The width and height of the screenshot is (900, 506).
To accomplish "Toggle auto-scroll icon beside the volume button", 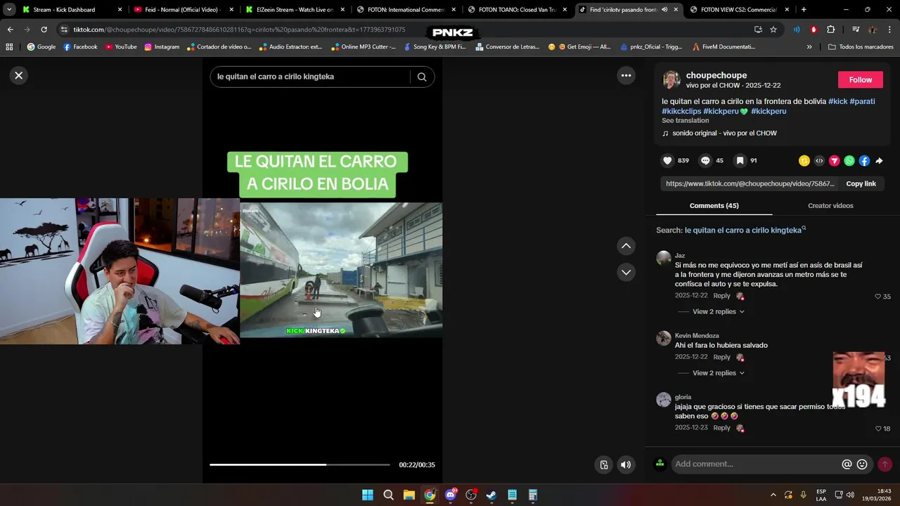I will click(x=603, y=465).
